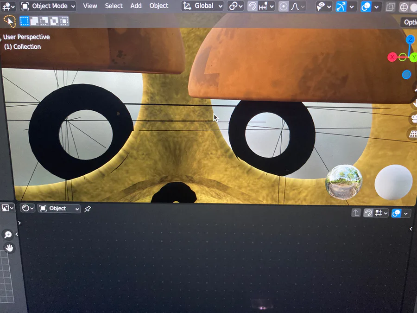Viewport: 417px width, 313px height.
Task: Snap view to the red X axis gizmo
Action: tap(392, 57)
